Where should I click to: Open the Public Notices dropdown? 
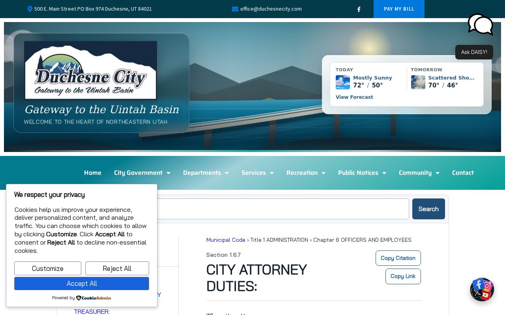(x=362, y=173)
